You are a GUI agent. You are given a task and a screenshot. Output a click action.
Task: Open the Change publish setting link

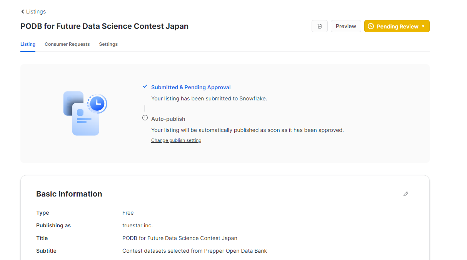(x=176, y=140)
